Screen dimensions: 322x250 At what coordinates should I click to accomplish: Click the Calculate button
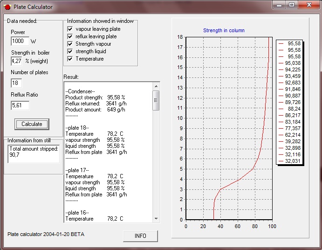[32, 124]
